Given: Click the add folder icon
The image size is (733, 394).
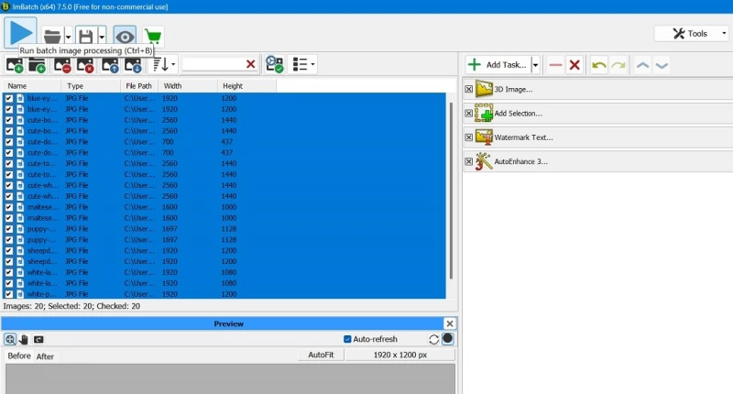Looking at the screenshot, I should (38, 64).
